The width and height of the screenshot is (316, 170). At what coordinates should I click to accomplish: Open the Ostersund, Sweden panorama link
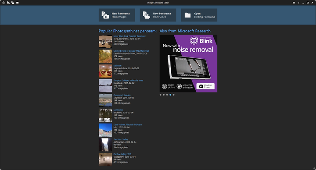[x=122, y=95]
